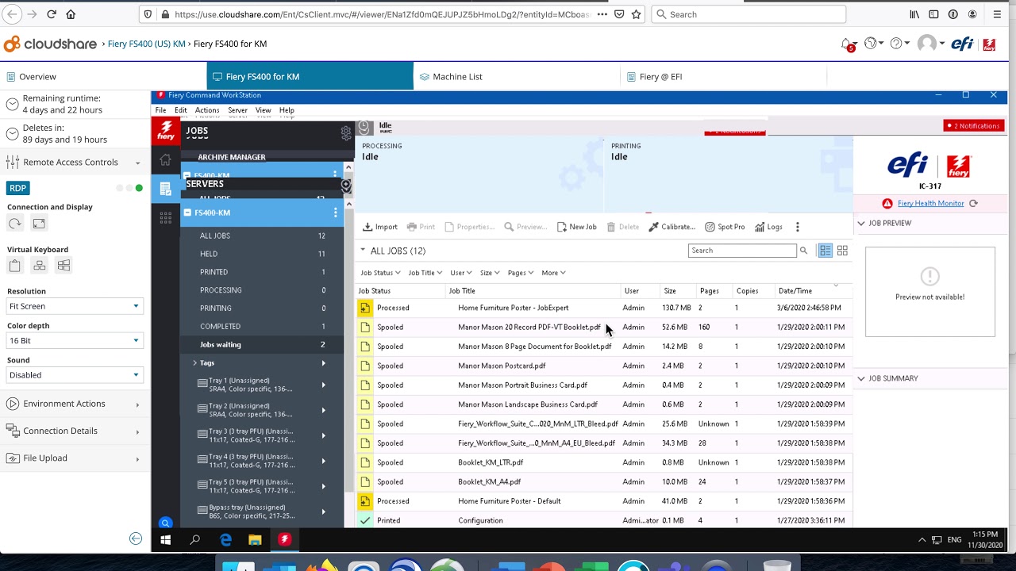Click the job search magnifier icon
The height and width of the screenshot is (571, 1016).
tap(803, 251)
